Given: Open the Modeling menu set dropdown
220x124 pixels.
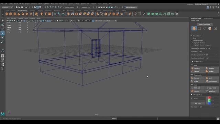Looking at the screenshot, I should 7,7.
